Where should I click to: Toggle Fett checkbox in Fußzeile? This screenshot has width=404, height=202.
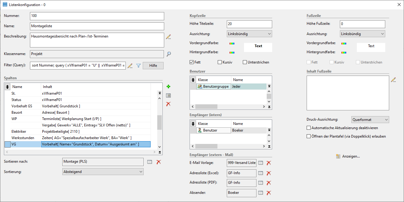coord(308,62)
